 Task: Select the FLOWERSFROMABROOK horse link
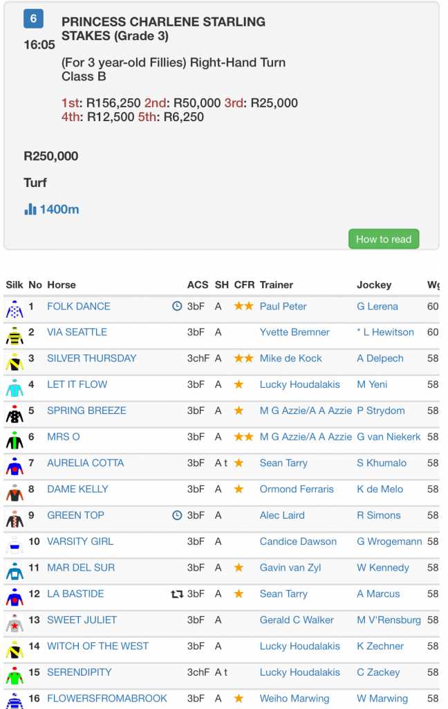pos(107,699)
